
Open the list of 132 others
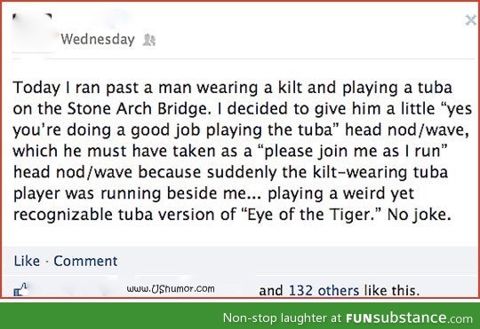click(324, 290)
